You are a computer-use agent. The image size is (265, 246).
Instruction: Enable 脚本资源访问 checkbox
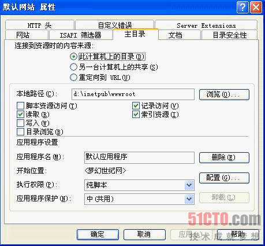click(x=20, y=106)
